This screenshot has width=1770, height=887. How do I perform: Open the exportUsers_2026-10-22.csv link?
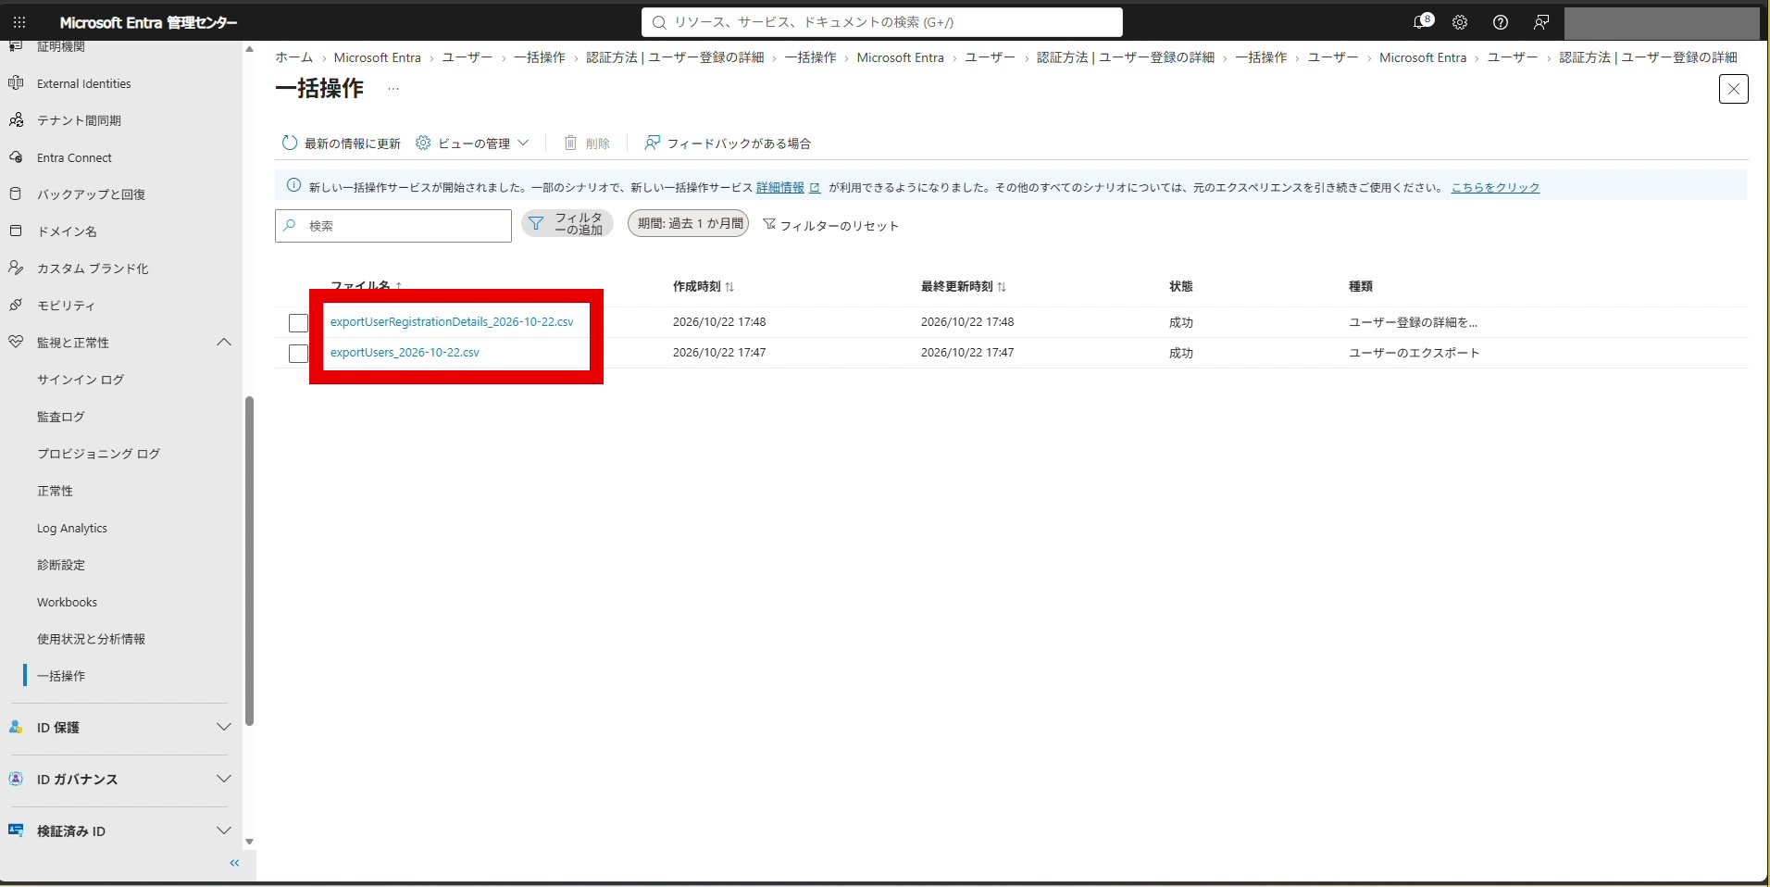(x=405, y=353)
